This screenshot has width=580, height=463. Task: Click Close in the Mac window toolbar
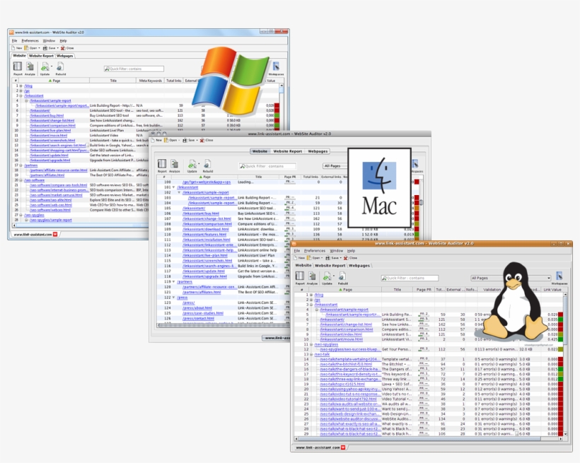pyautogui.click(x=207, y=140)
